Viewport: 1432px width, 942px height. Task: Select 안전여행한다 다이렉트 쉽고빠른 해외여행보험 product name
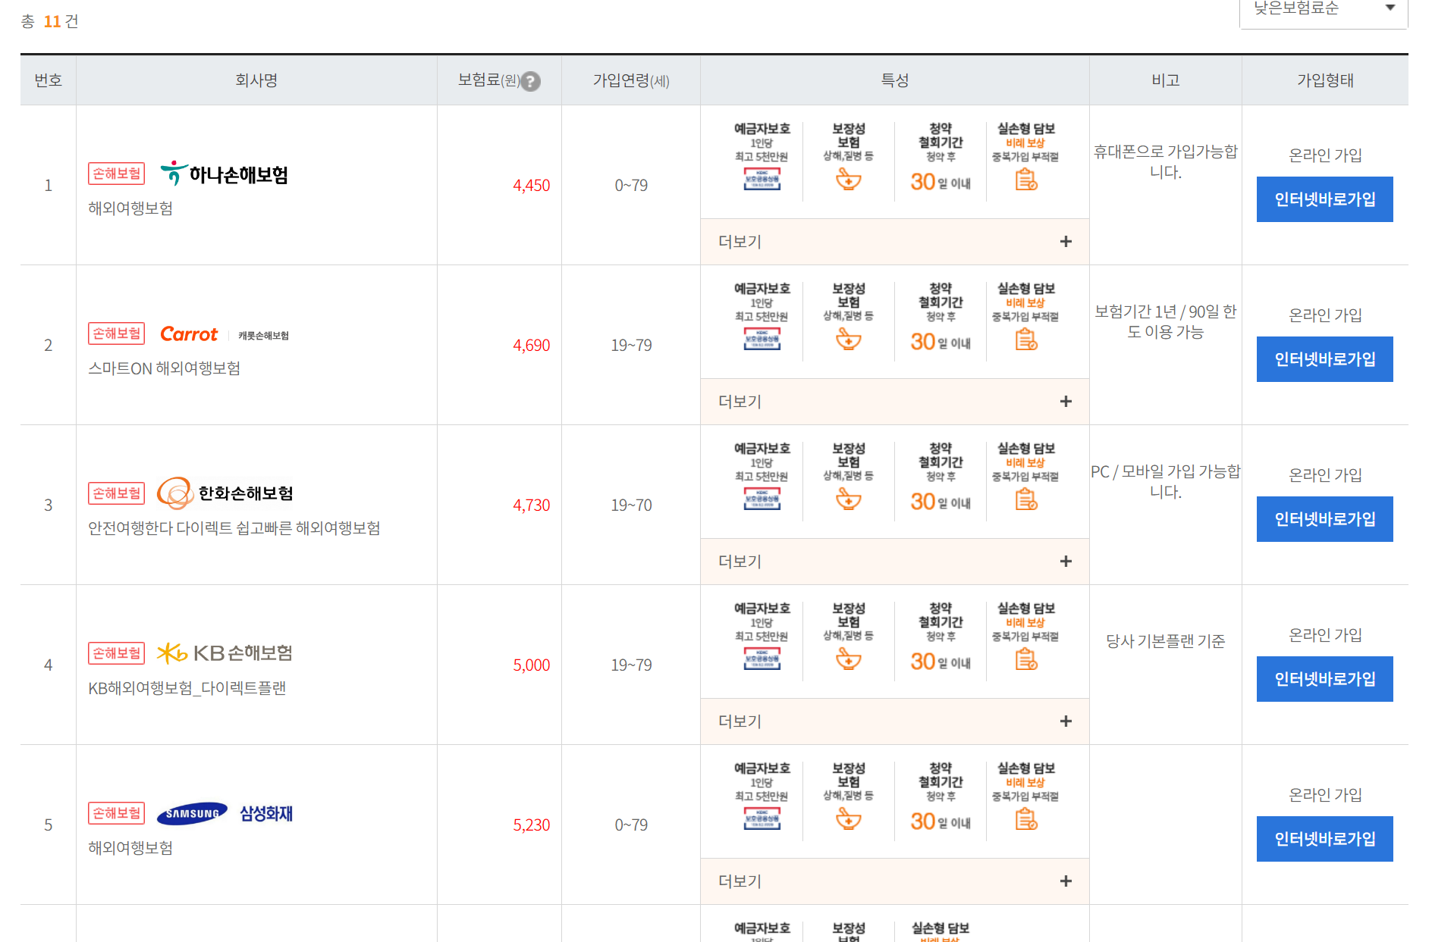pyautogui.click(x=234, y=528)
